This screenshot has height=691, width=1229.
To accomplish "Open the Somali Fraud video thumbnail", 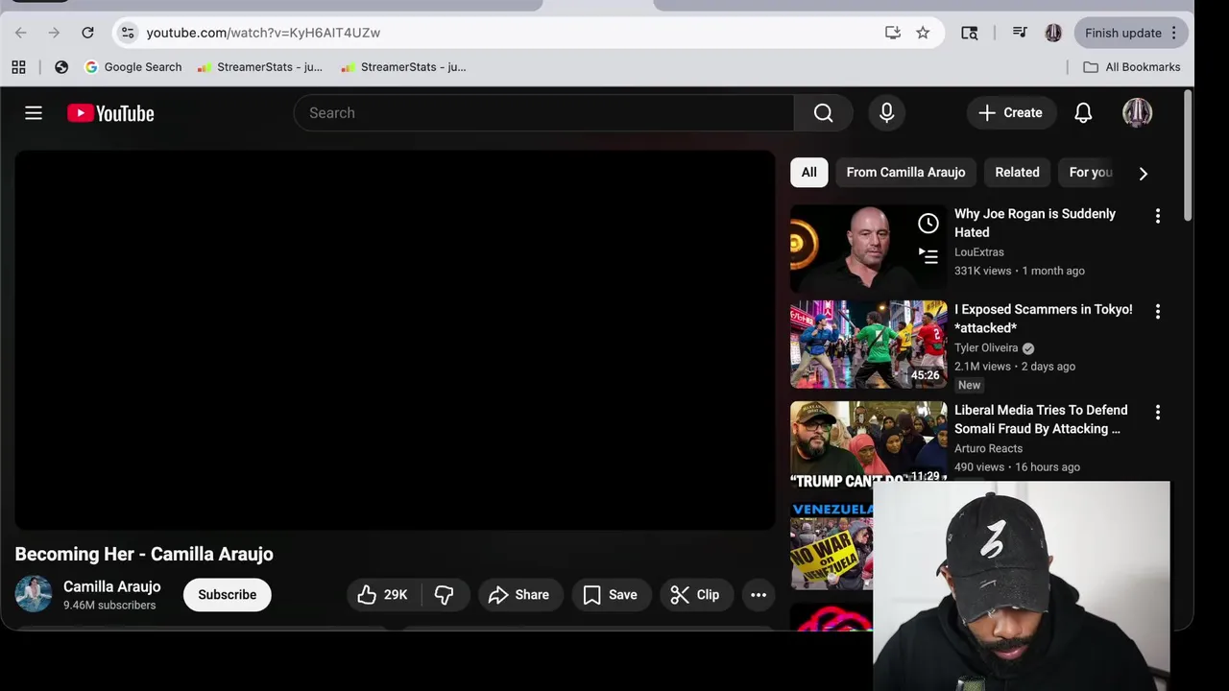I will [868, 444].
